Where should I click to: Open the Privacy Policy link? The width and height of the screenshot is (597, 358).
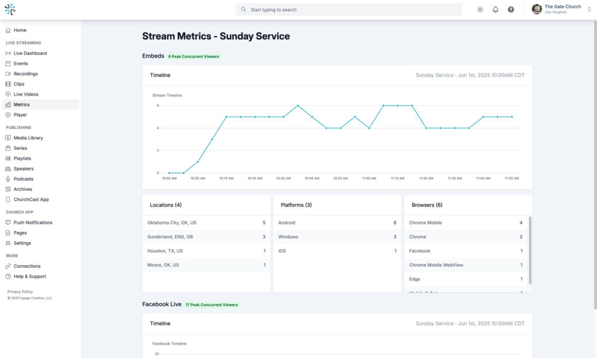20,292
